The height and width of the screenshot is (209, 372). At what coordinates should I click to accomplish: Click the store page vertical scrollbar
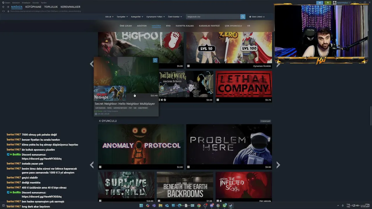(x=371, y=116)
